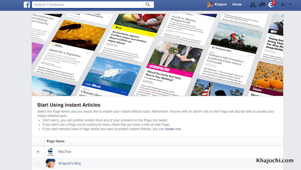Open the Khajochi's Blog page link
The width and height of the screenshot is (301, 170).
click(70, 163)
